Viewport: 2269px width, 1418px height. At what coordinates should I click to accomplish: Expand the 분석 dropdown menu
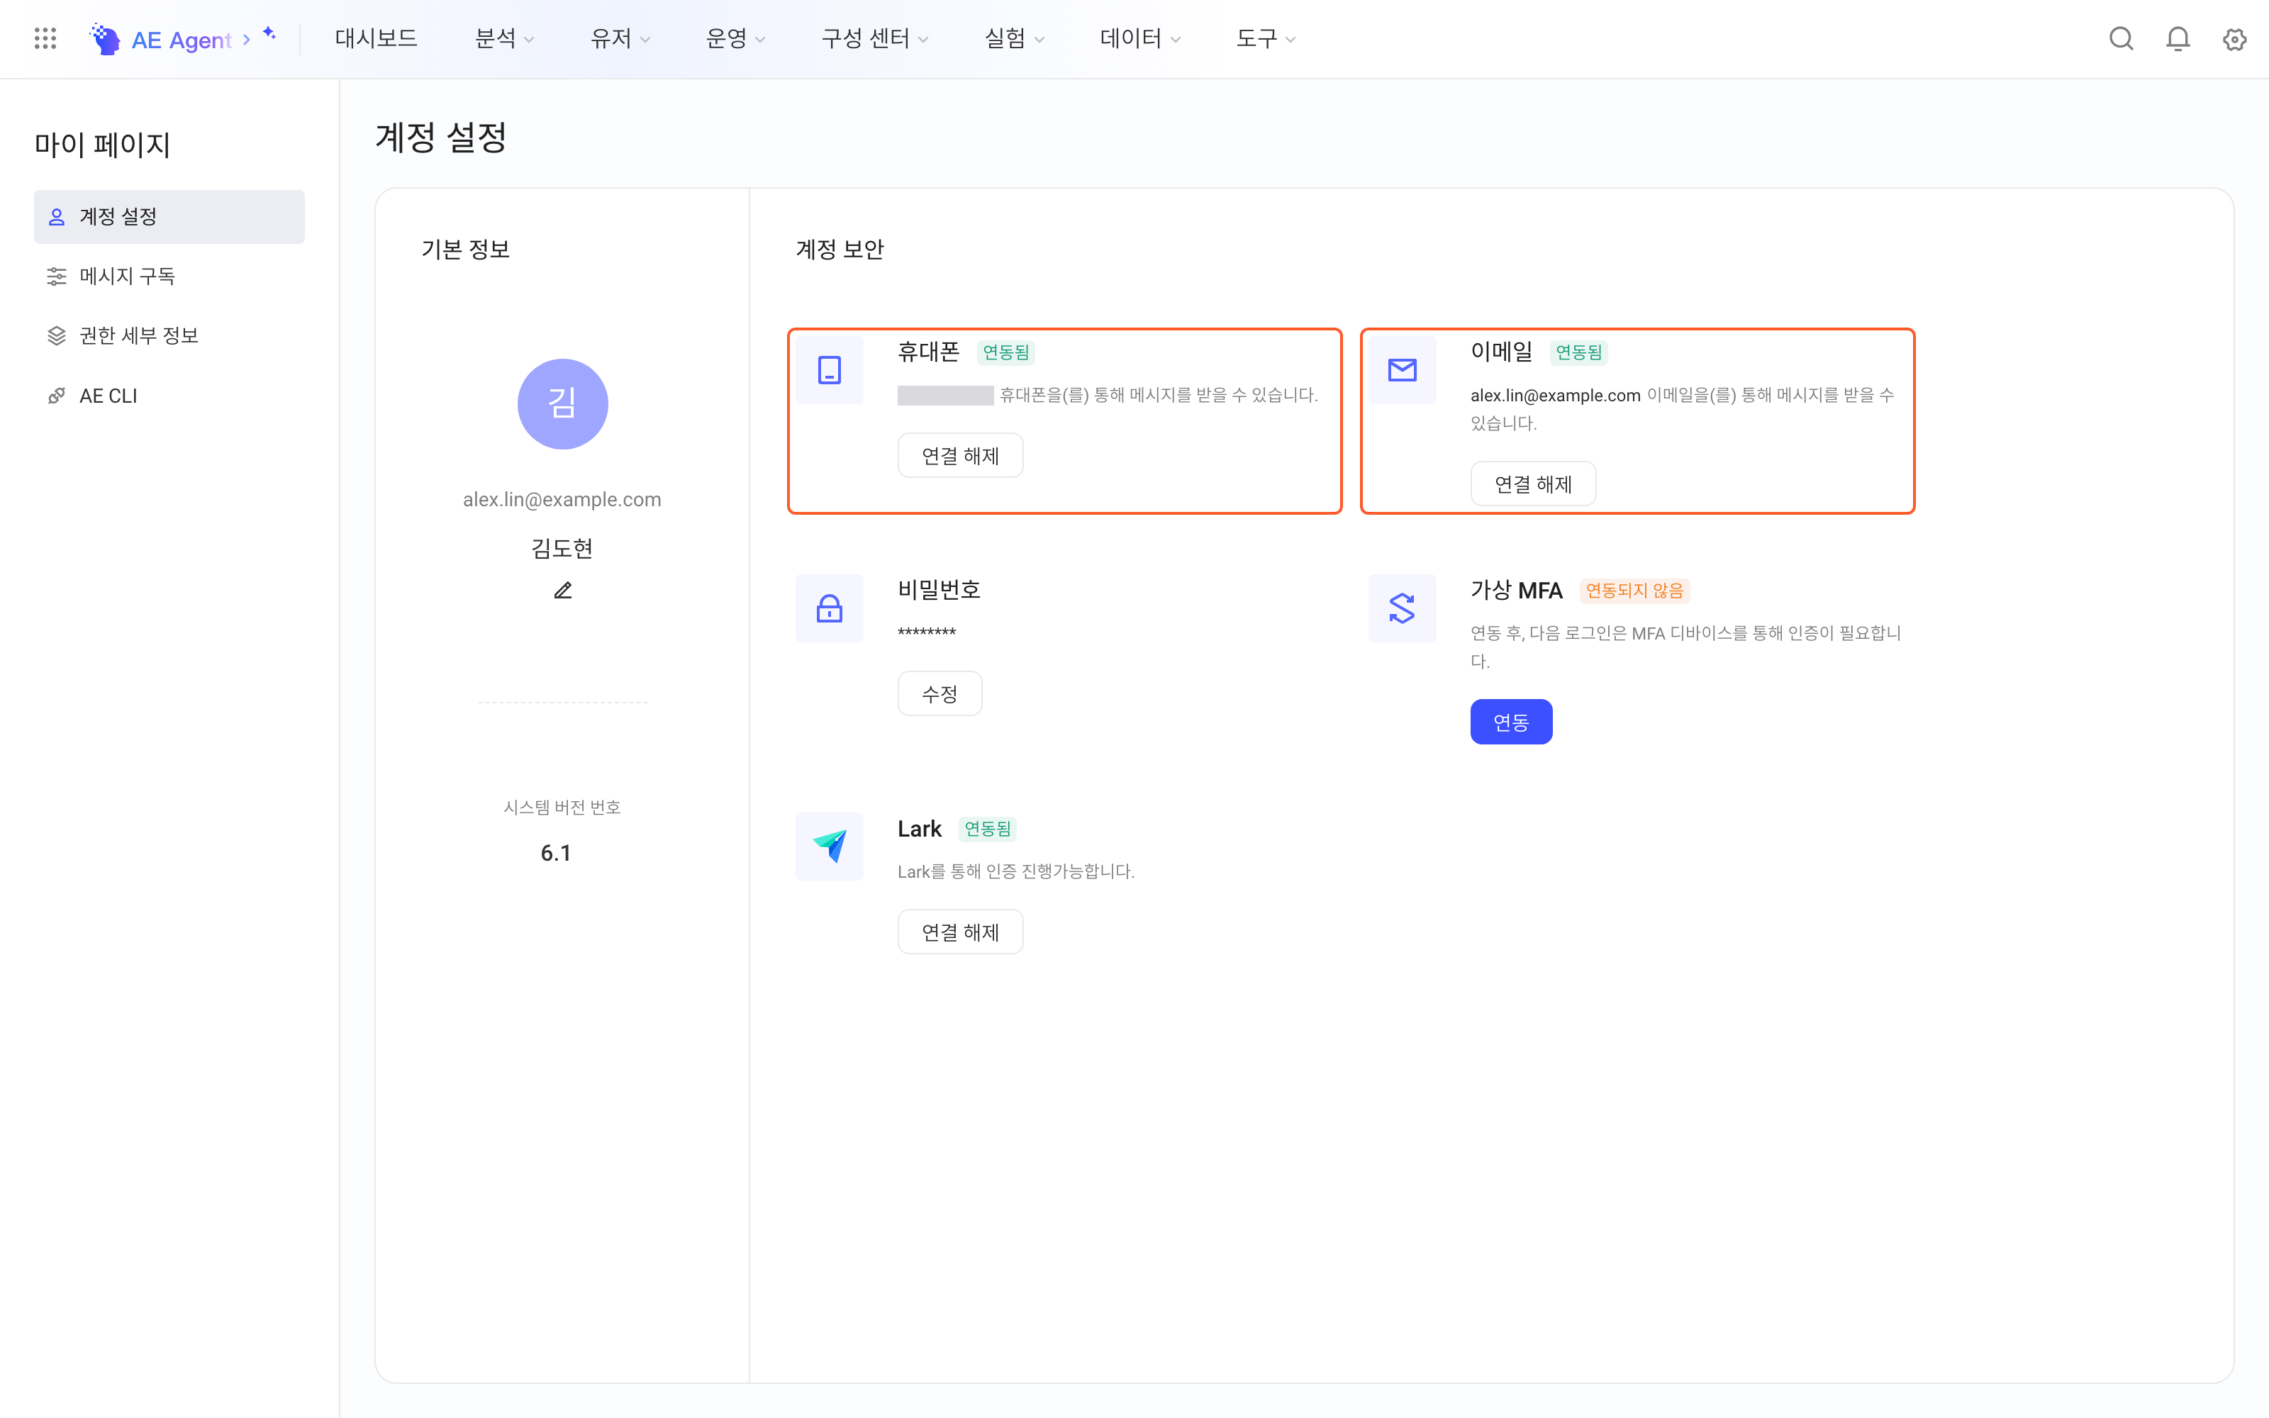(504, 38)
